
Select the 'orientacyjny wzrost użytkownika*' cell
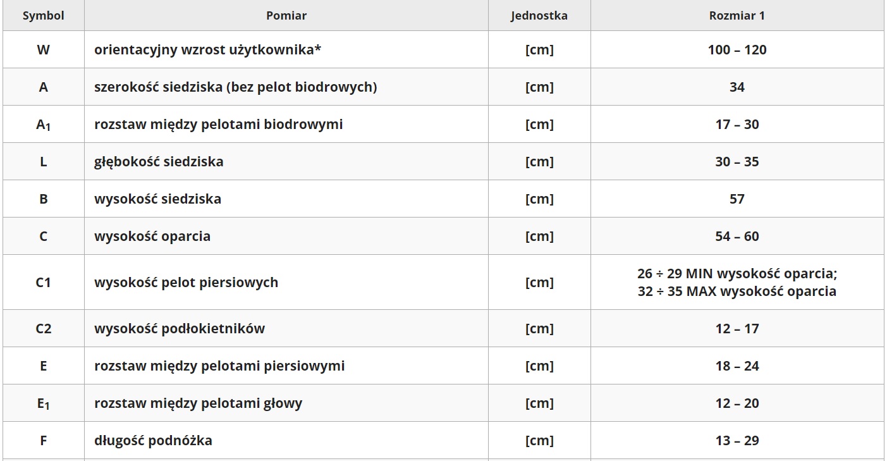(x=208, y=50)
